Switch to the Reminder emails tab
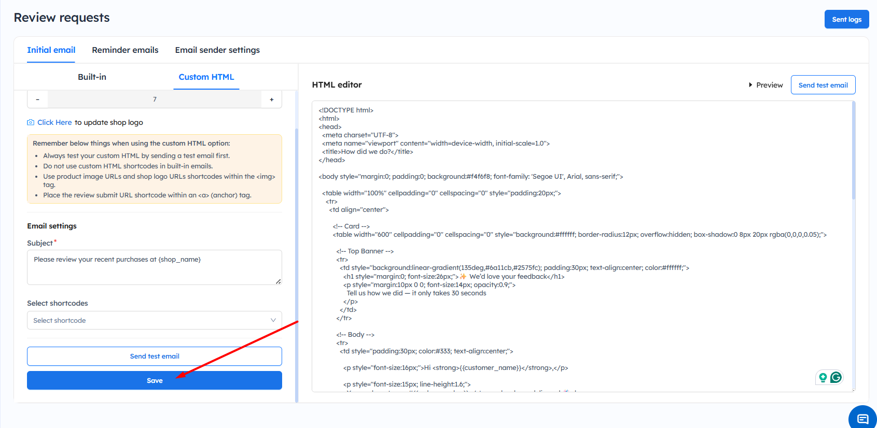The width and height of the screenshot is (877, 428). 125,50
